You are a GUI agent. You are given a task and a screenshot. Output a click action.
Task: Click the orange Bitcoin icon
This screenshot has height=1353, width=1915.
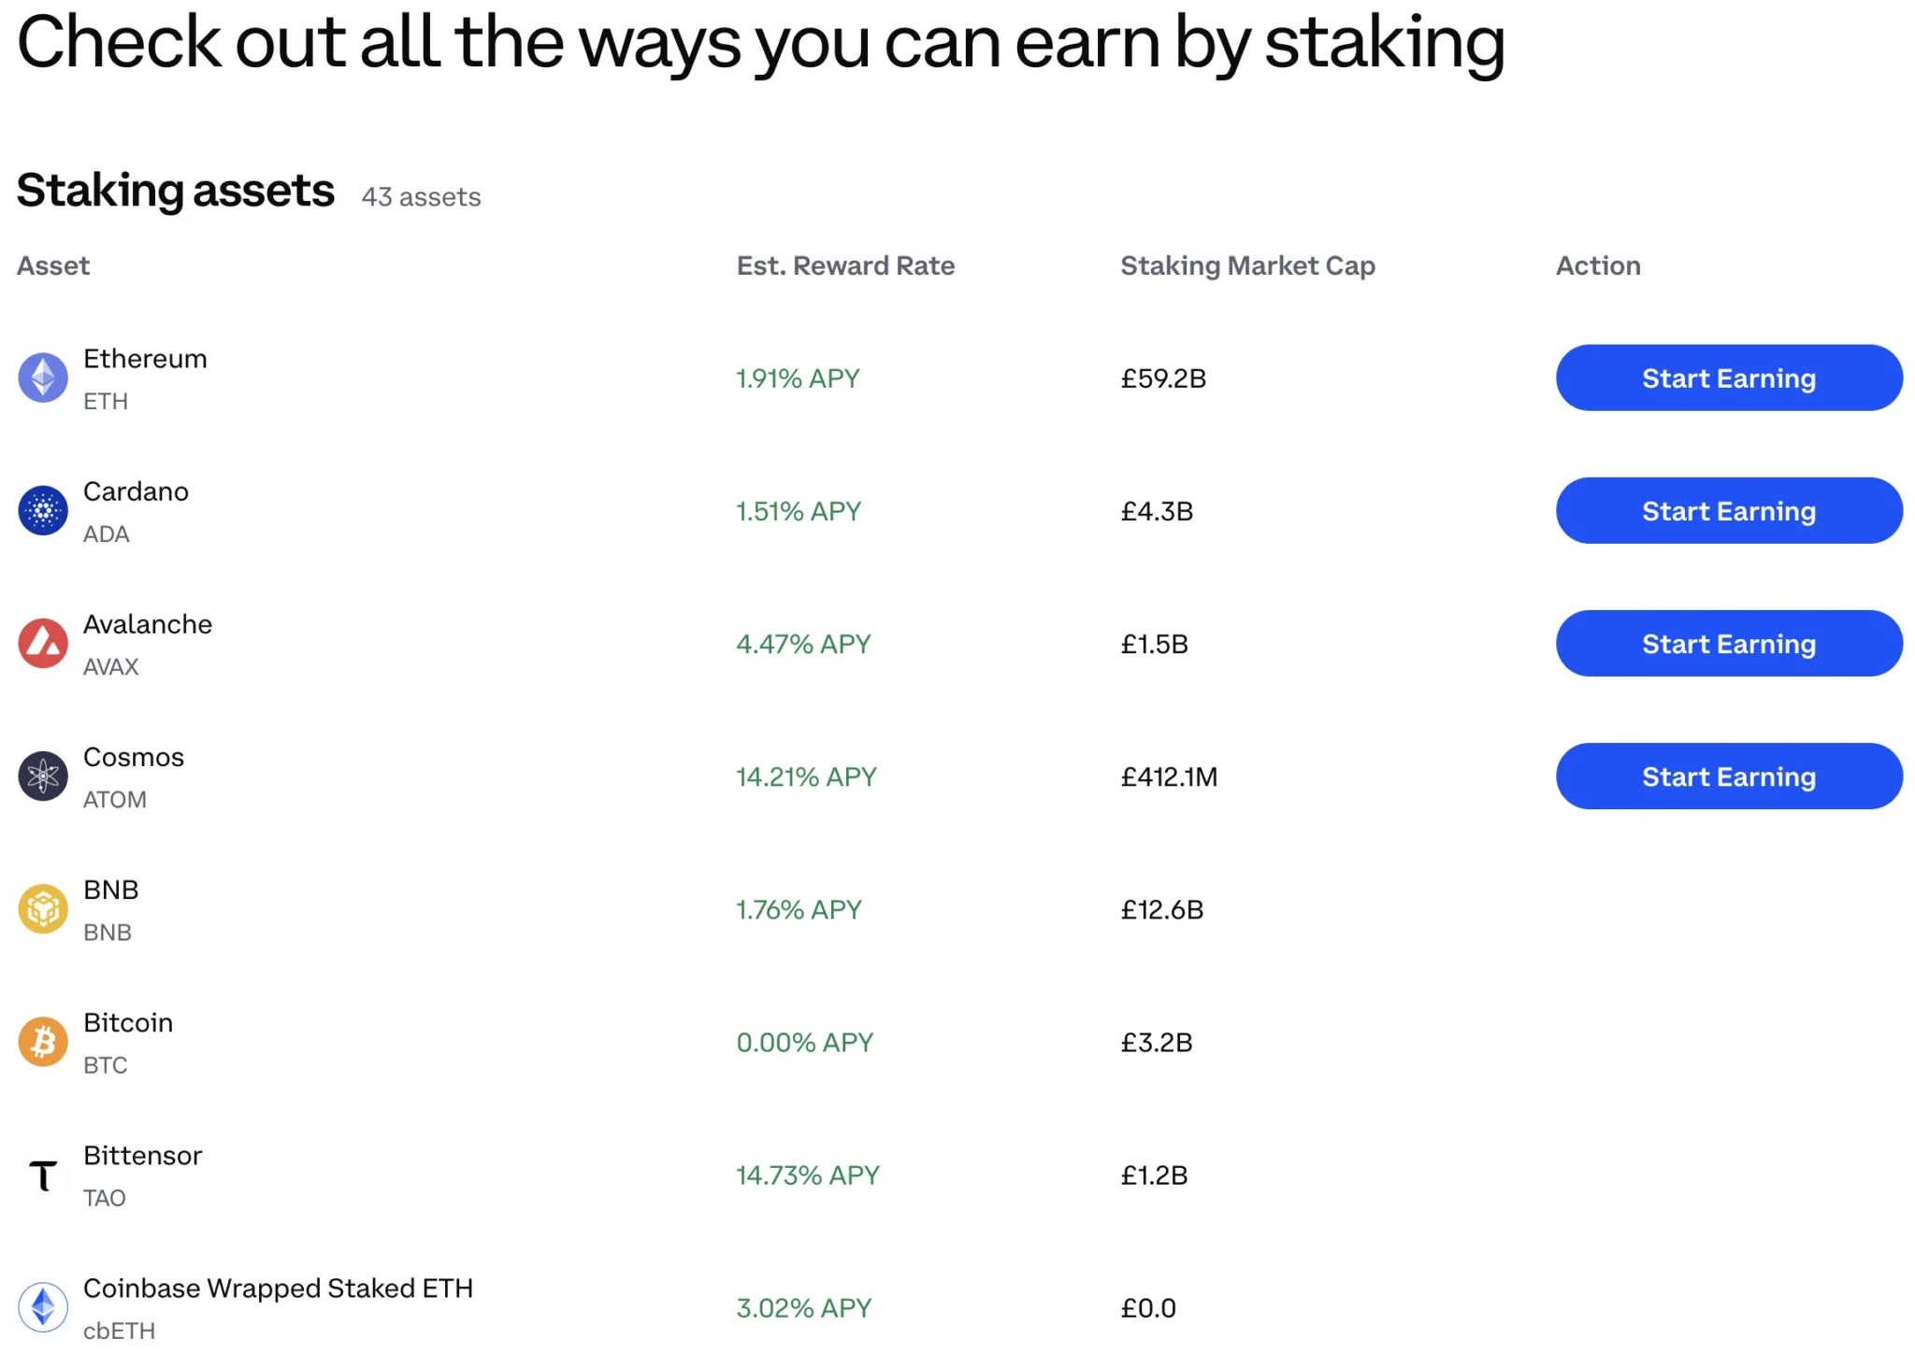coord(43,1042)
